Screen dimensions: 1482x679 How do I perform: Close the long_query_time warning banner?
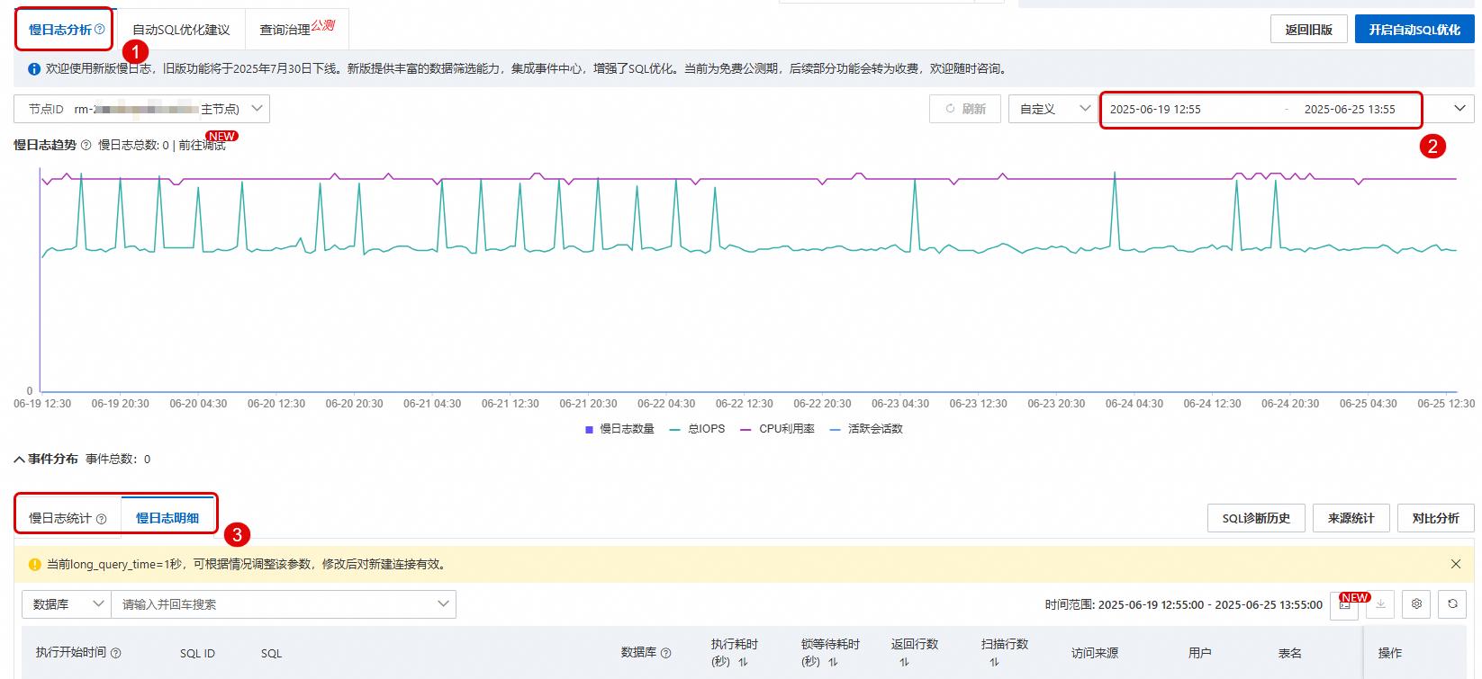point(1456,564)
